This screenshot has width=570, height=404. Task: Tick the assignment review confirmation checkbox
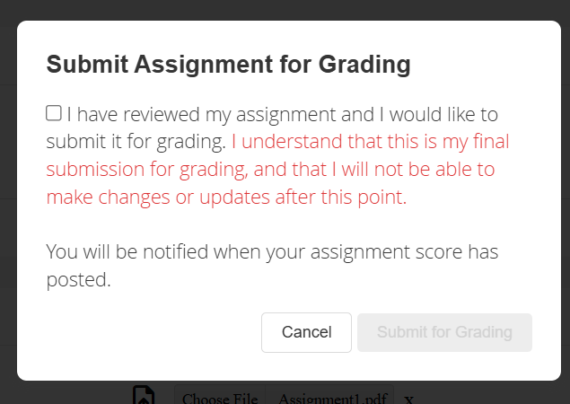click(54, 113)
